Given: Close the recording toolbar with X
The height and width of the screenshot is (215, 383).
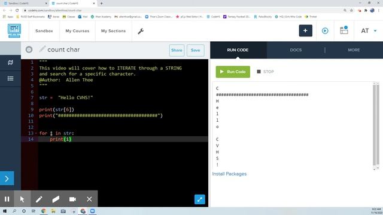Looking at the screenshot, I should pyautogui.click(x=89, y=199).
